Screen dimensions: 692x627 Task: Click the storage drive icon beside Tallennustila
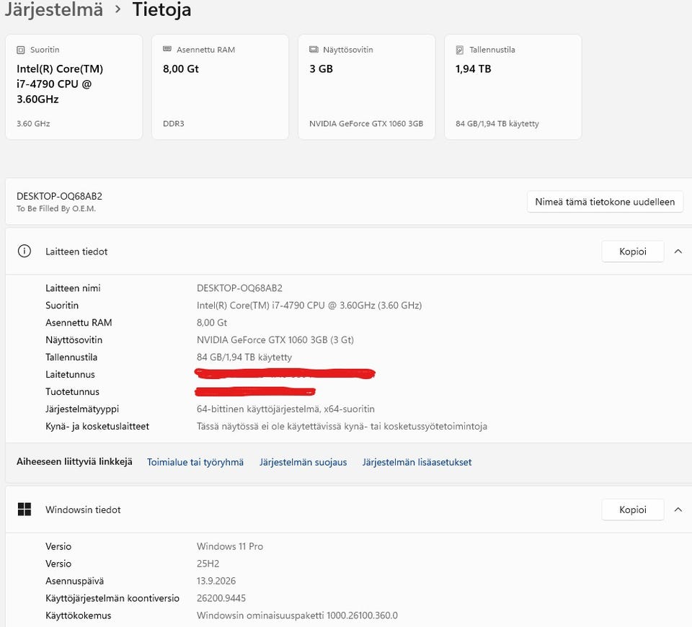point(459,50)
